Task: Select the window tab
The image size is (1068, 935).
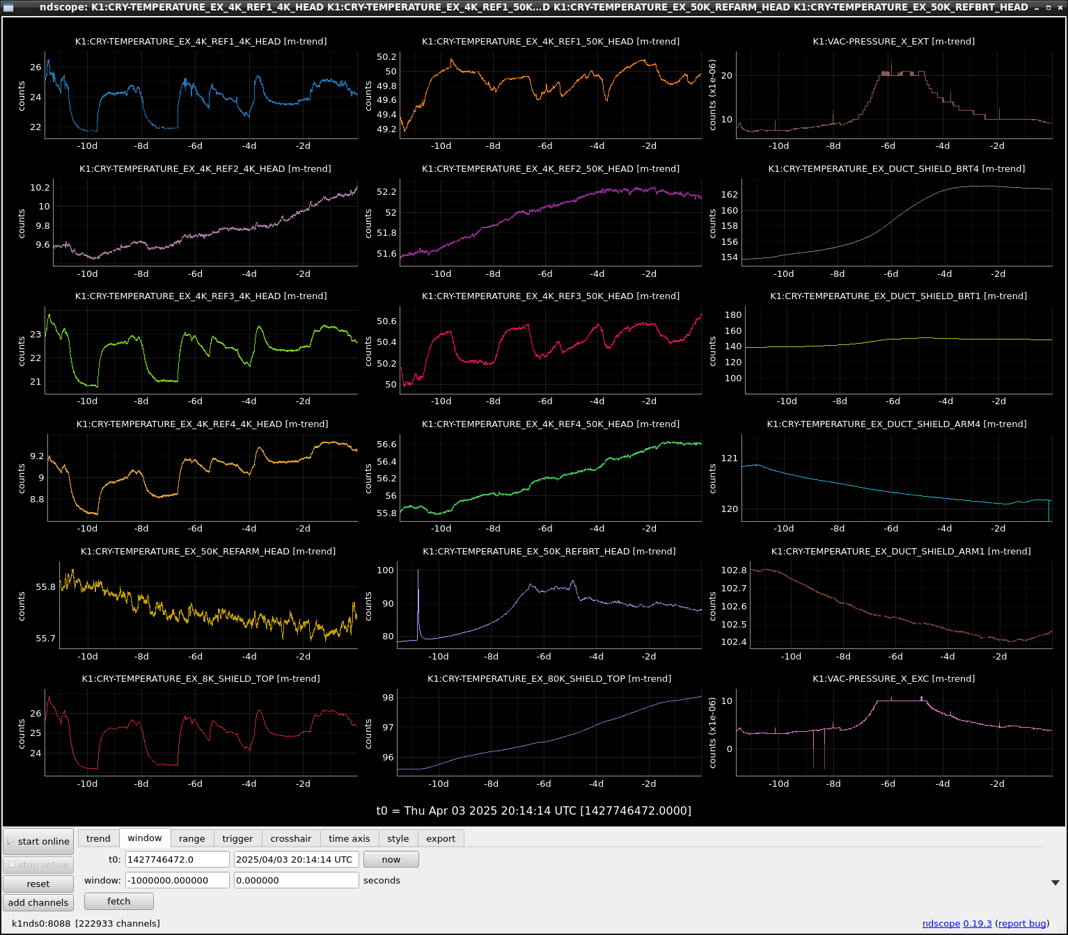Action: click(x=145, y=838)
